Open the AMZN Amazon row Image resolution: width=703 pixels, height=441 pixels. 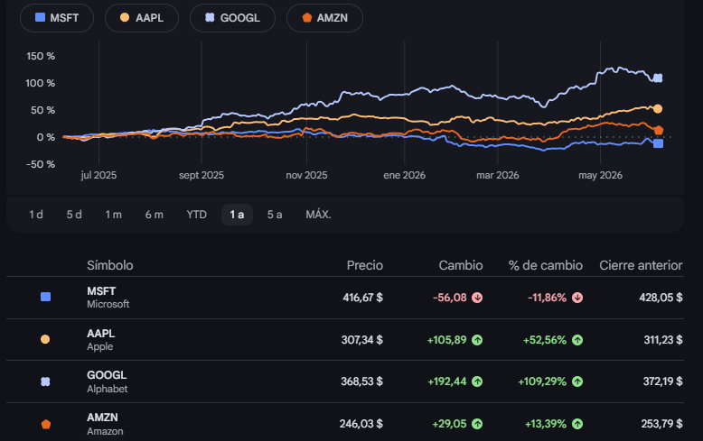345,422
